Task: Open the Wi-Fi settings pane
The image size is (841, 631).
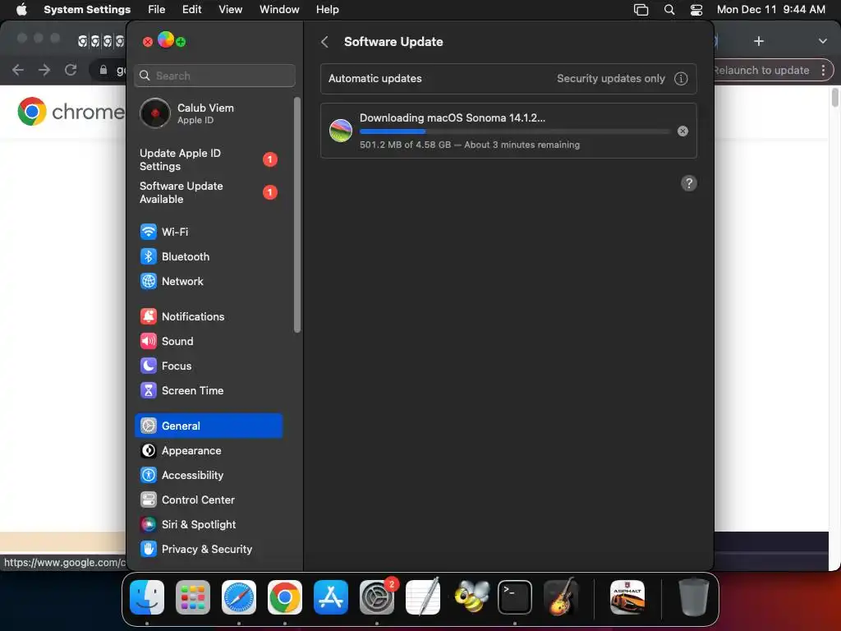Action: pos(208,232)
